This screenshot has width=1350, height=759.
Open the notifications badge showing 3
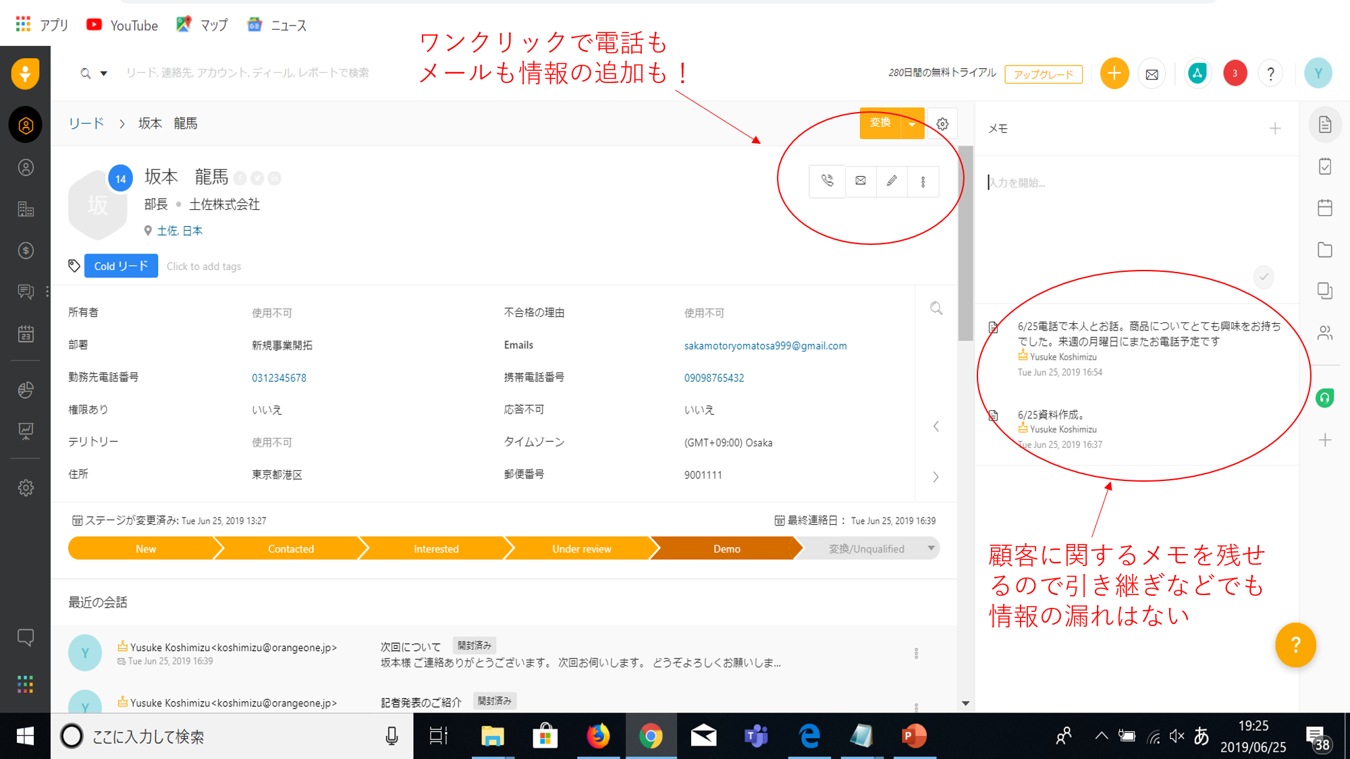click(x=1235, y=74)
